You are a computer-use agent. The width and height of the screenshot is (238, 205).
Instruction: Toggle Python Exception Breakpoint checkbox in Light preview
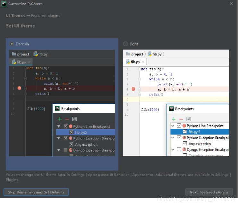coord(179,137)
